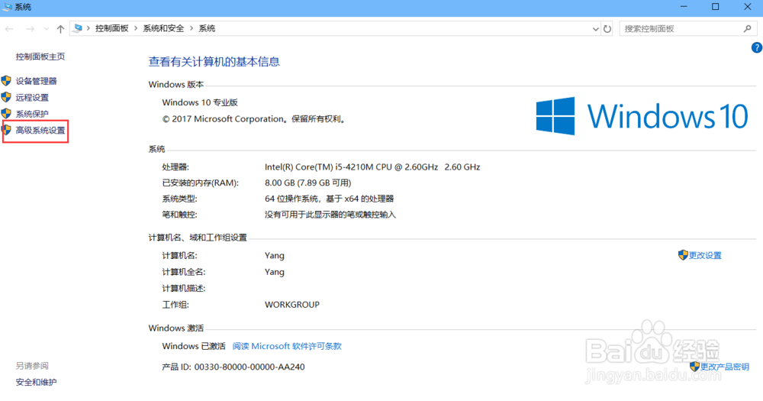
Task: Select WORKGROUP workgroup value
Action: click(292, 305)
